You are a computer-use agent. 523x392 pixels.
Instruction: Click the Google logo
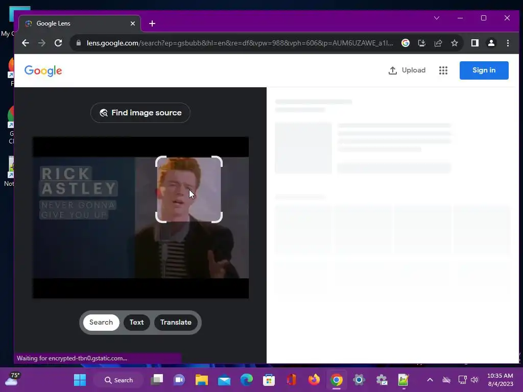click(43, 70)
